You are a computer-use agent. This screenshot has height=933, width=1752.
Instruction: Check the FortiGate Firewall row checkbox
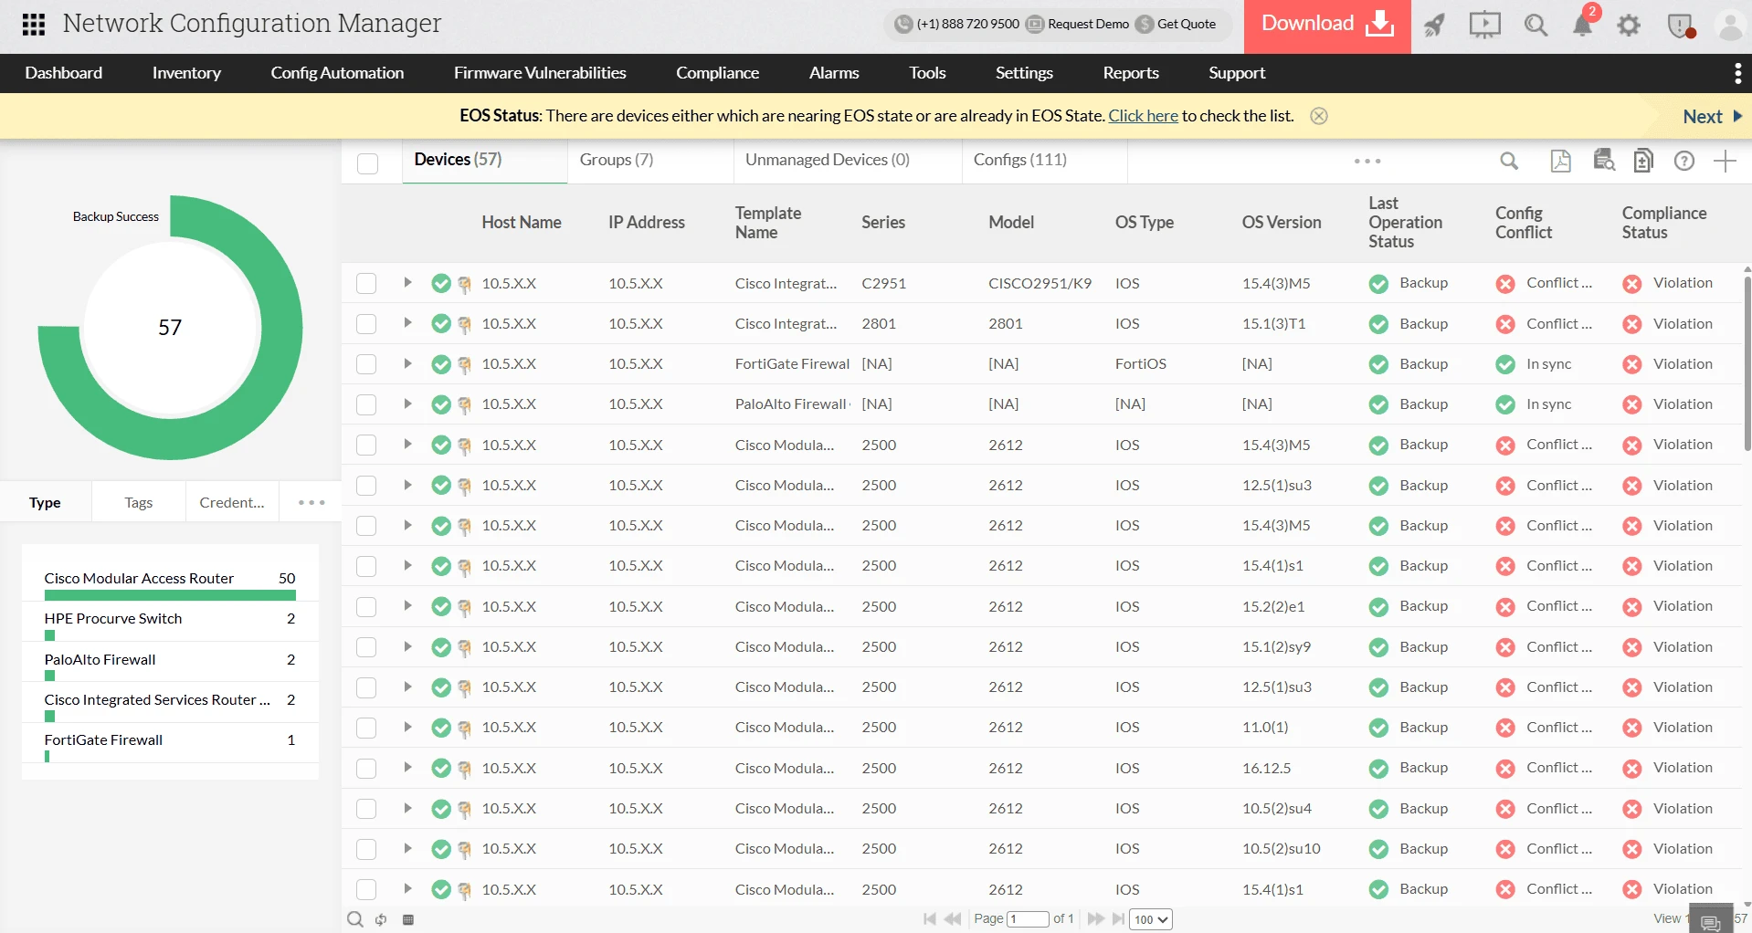pos(365,363)
